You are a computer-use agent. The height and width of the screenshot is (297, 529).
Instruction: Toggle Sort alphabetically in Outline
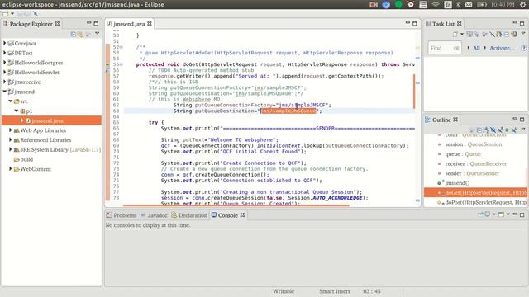pyautogui.click(x=486, y=130)
